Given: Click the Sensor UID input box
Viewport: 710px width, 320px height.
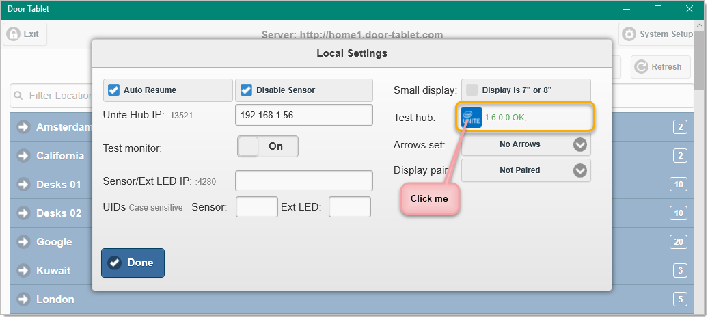Looking at the screenshot, I should point(257,206).
